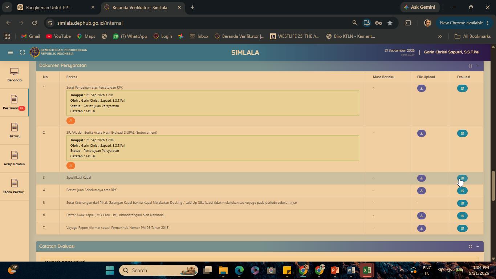Maximize the Dokumen Persyaratan panel
This screenshot has width=496, height=279.
point(470,66)
